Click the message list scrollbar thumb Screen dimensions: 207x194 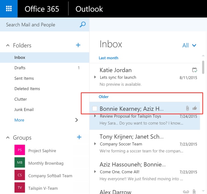[203, 67]
